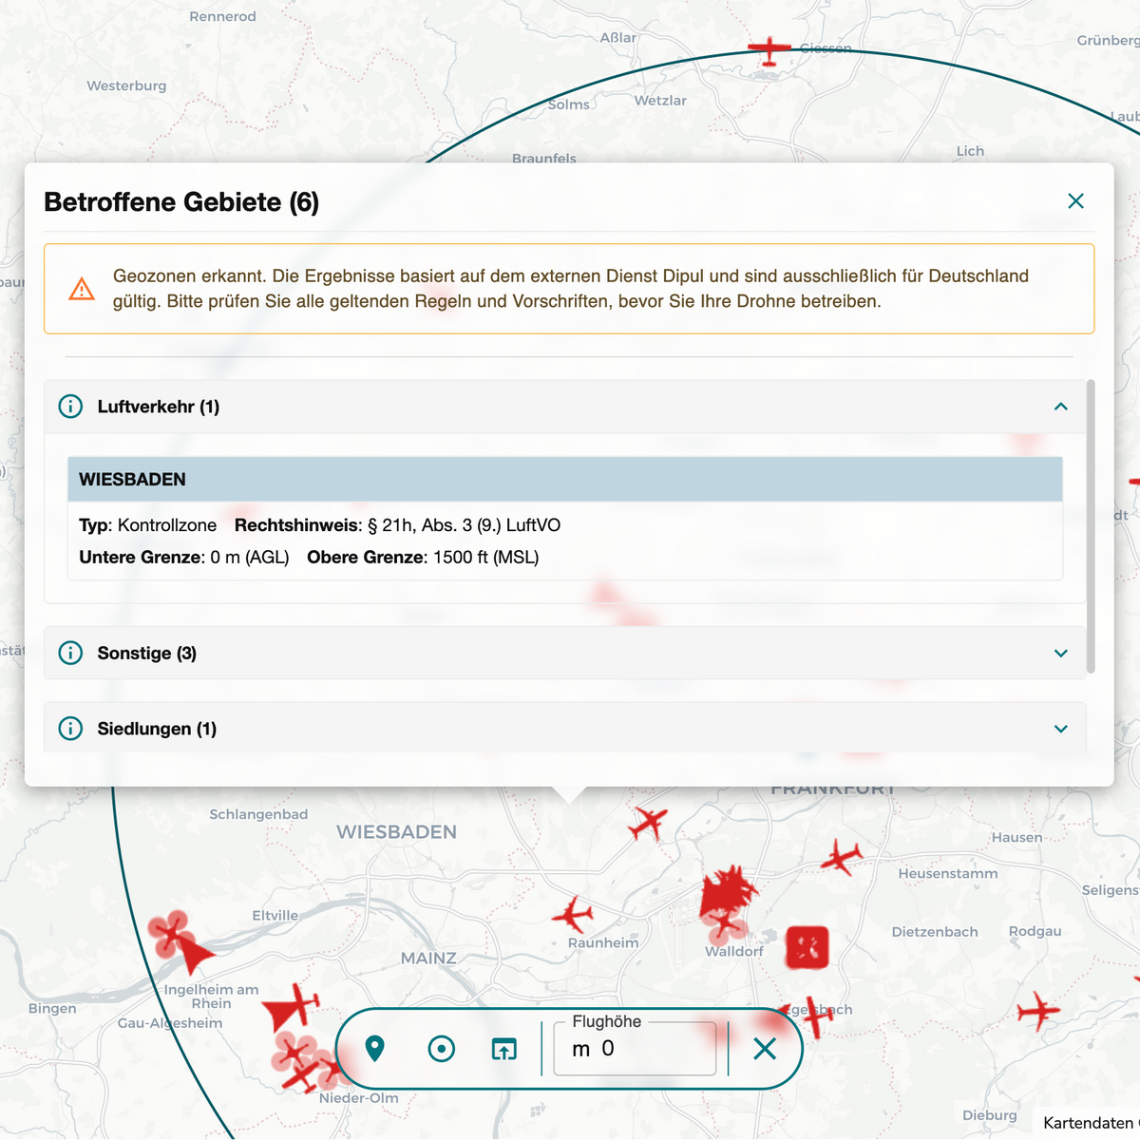This screenshot has height=1140, width=1140.
Task: Click the drone marker near Eltville
Action: pos(171,932)
